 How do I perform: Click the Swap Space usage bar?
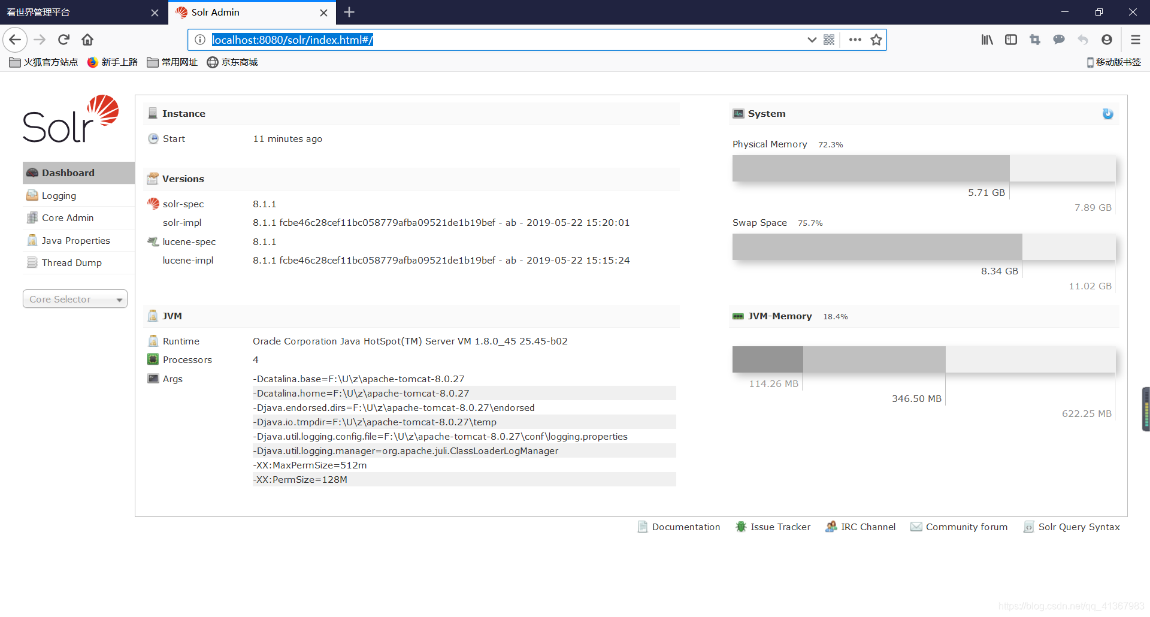(924, 247)
